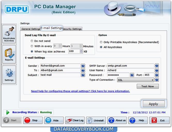172x132 pixels.
Task: Click the SMTP Server input field
Action: pyautogui.click(x=130, y=66)
